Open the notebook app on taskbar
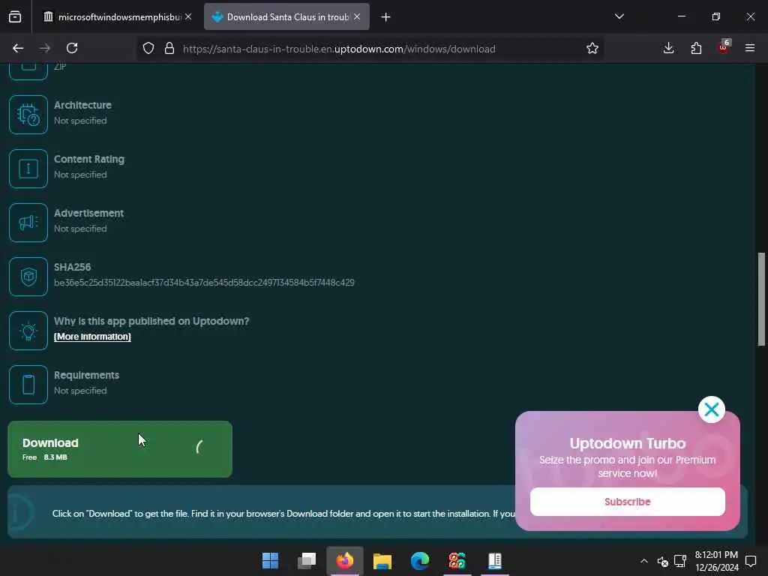The height and width of the screenshot is (576, 768). (495, 561)
